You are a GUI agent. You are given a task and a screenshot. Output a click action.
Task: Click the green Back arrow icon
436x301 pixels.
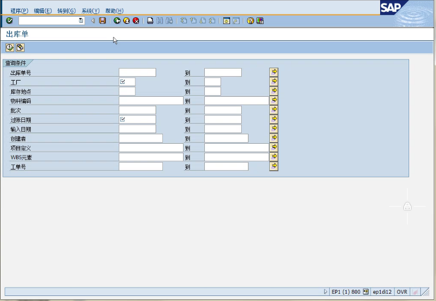[117, 21]
